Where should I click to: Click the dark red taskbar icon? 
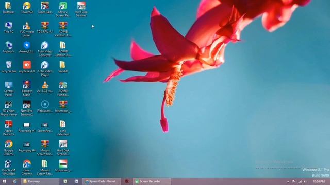[x=127, y=181]
